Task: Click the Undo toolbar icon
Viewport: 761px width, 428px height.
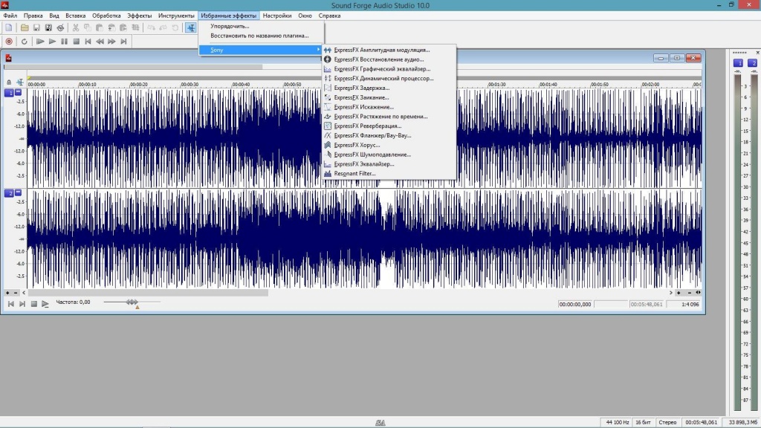Action: pyautogui.click(x=151, y=27)
